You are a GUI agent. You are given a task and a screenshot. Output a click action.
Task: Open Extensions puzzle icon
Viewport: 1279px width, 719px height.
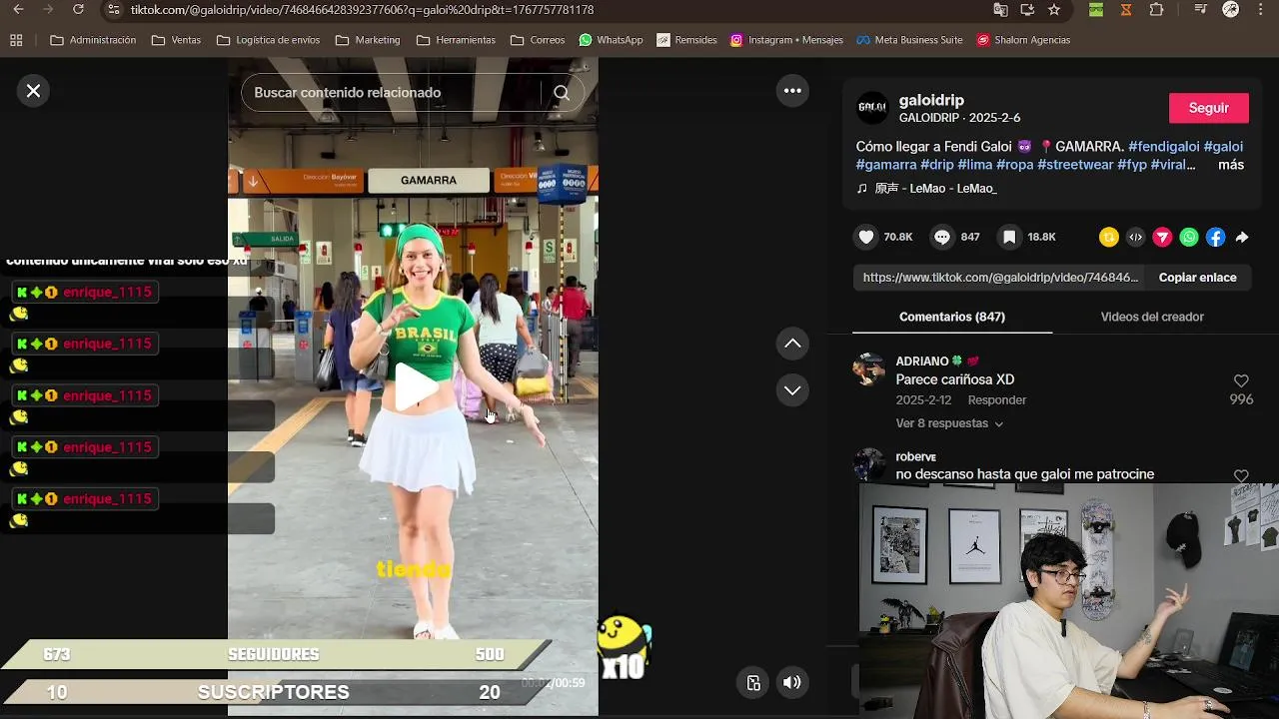[1156, 10]
